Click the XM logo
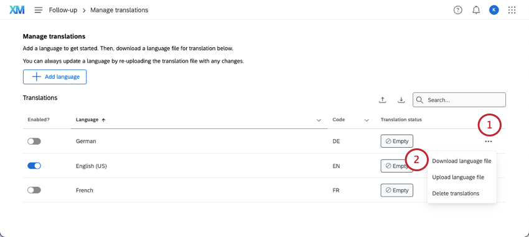529x237 pixels. (17, 10)
